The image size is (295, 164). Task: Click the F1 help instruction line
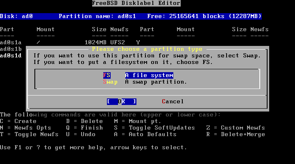[93, 148]
